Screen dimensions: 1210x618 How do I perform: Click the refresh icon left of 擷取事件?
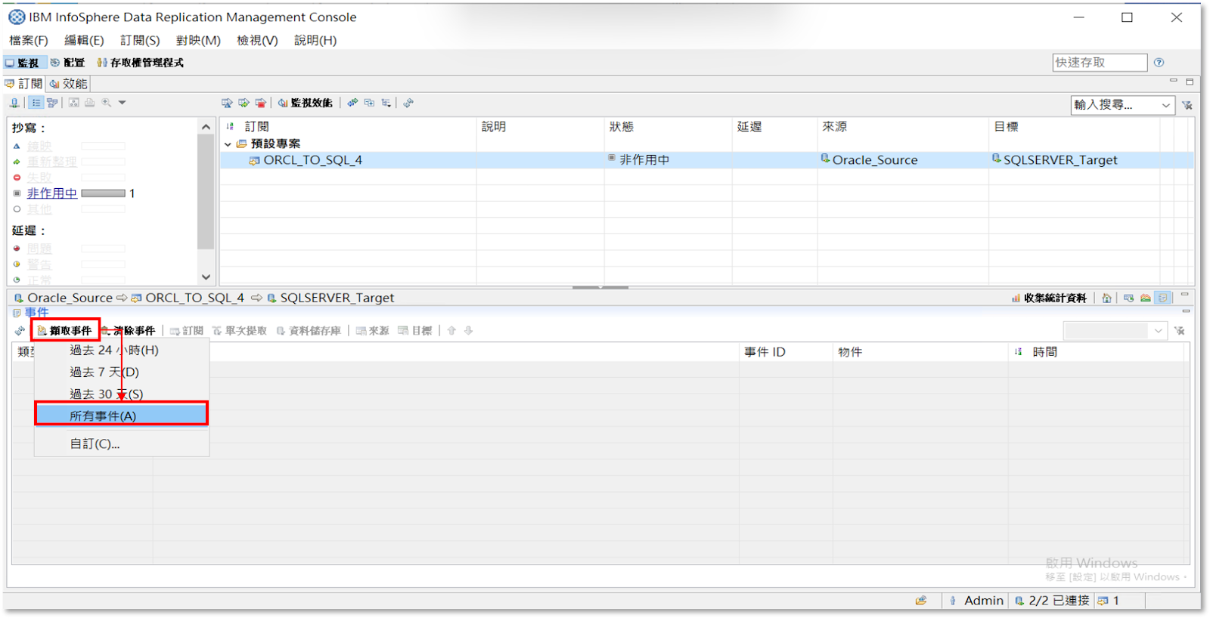(x=20, y=331)
